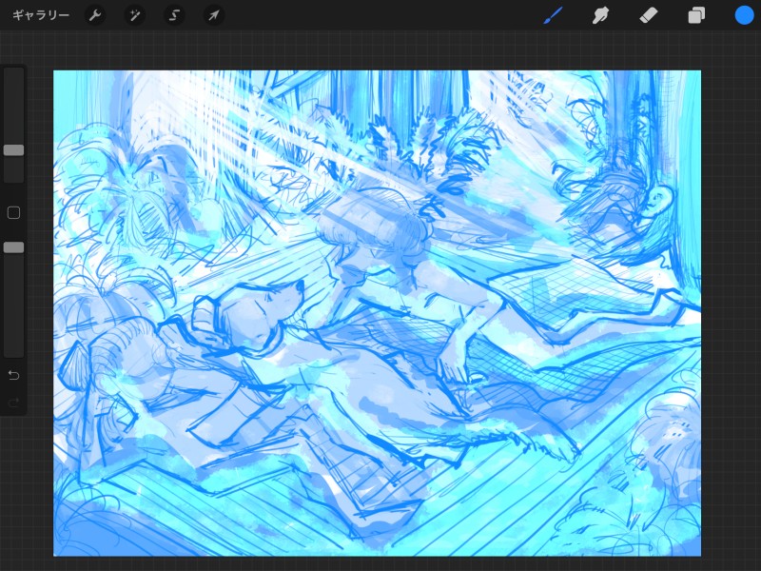Open the ギャラリー gallery
The width and height of the screenshot is (761, 571).
click(41, 15)
